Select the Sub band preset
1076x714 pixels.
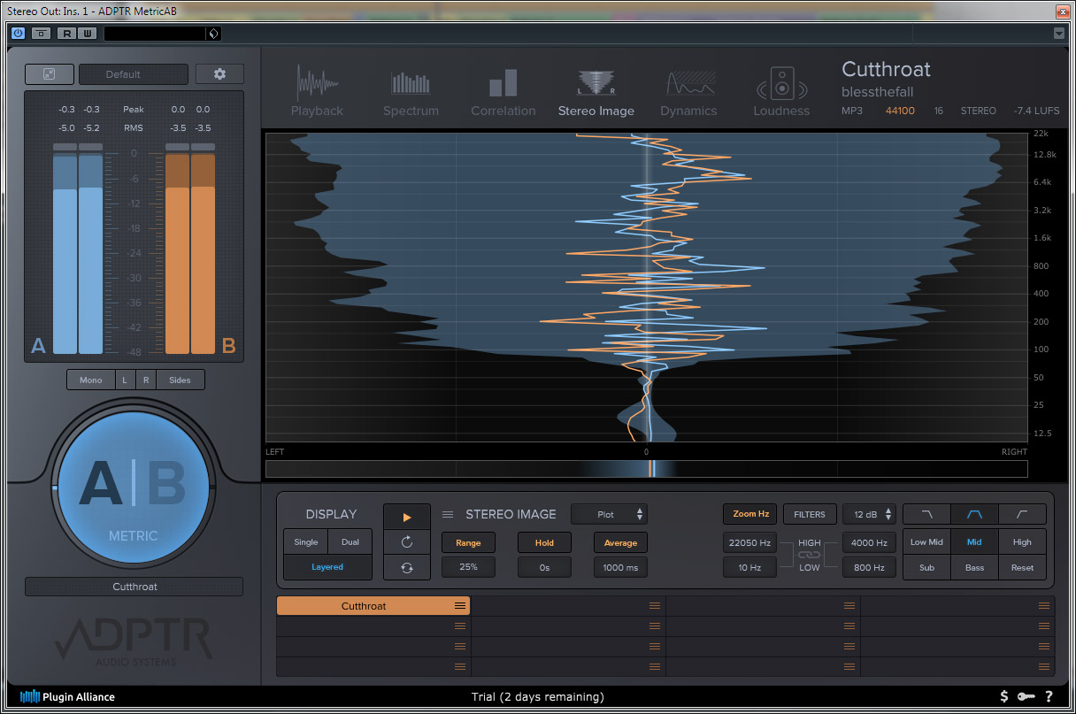(926, 567)
